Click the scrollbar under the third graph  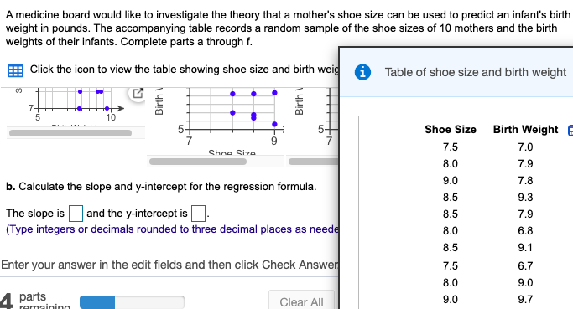(x=314, y=162)
